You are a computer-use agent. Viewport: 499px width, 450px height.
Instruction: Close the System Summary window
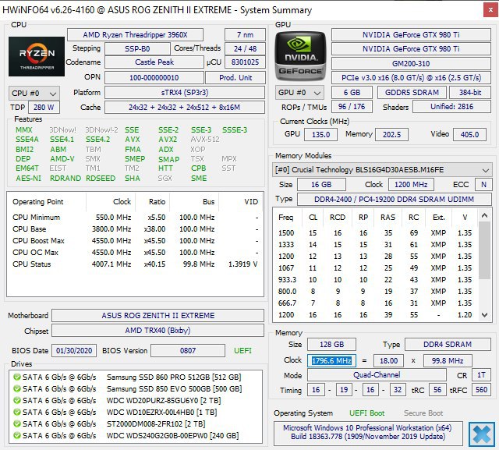coord(490,10)
